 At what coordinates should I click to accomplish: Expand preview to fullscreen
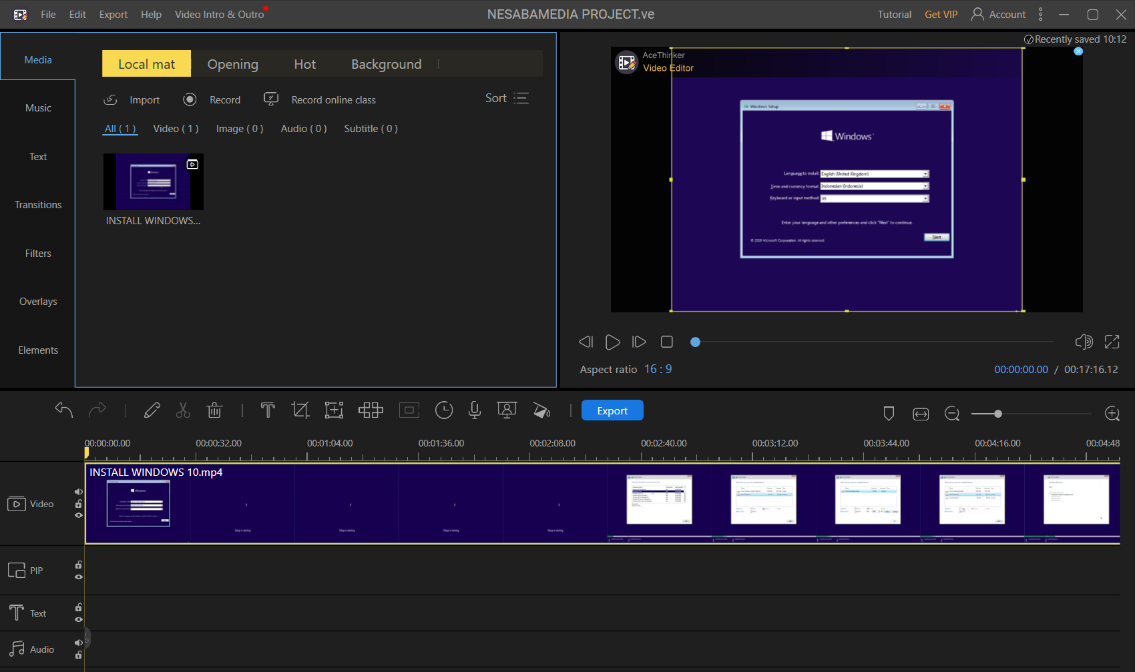1112,342
